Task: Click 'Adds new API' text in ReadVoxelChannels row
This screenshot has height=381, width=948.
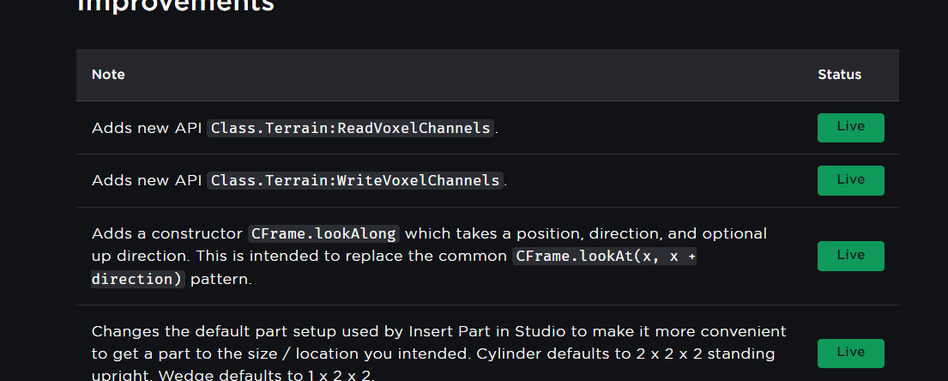Action: point(147,128)
